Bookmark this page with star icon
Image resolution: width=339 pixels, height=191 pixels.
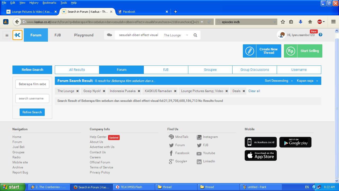(283, 22)
